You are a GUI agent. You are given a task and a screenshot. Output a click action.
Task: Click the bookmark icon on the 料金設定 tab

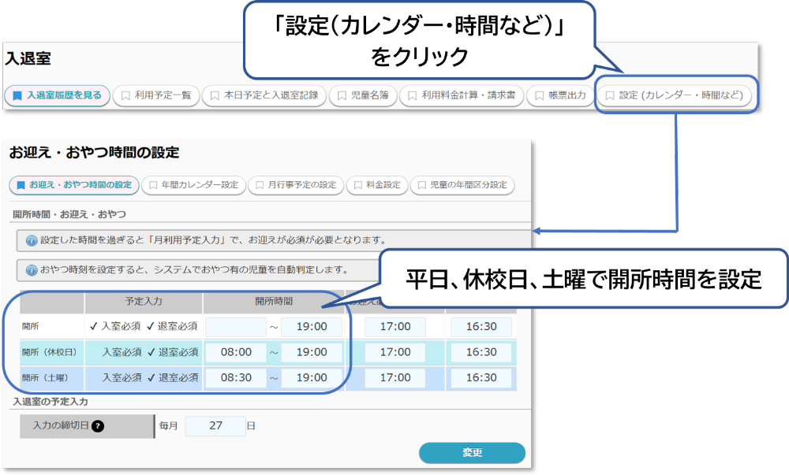357,186
